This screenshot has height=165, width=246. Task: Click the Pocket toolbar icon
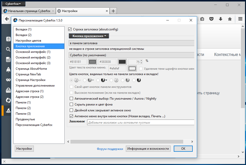(x=211, y=19)
